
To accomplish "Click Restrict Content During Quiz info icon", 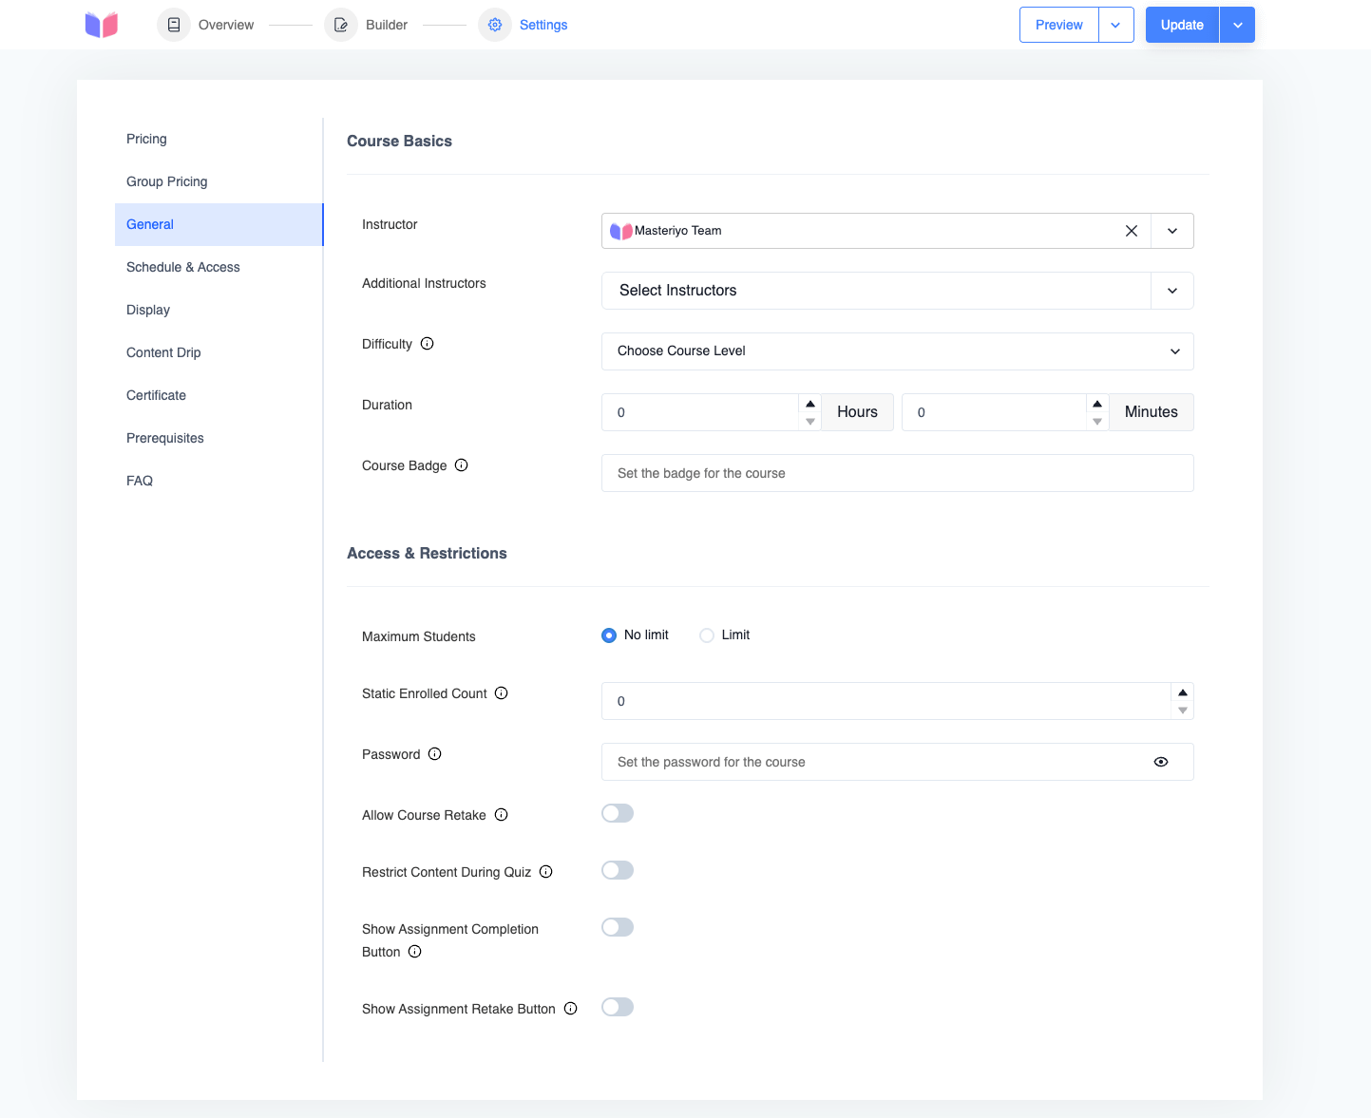I will (546, 872).
